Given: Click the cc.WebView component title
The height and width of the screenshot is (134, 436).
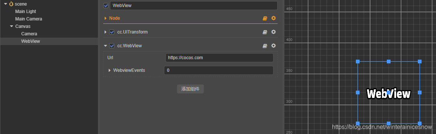Looking at the screenshot, I should pos(130,45).
